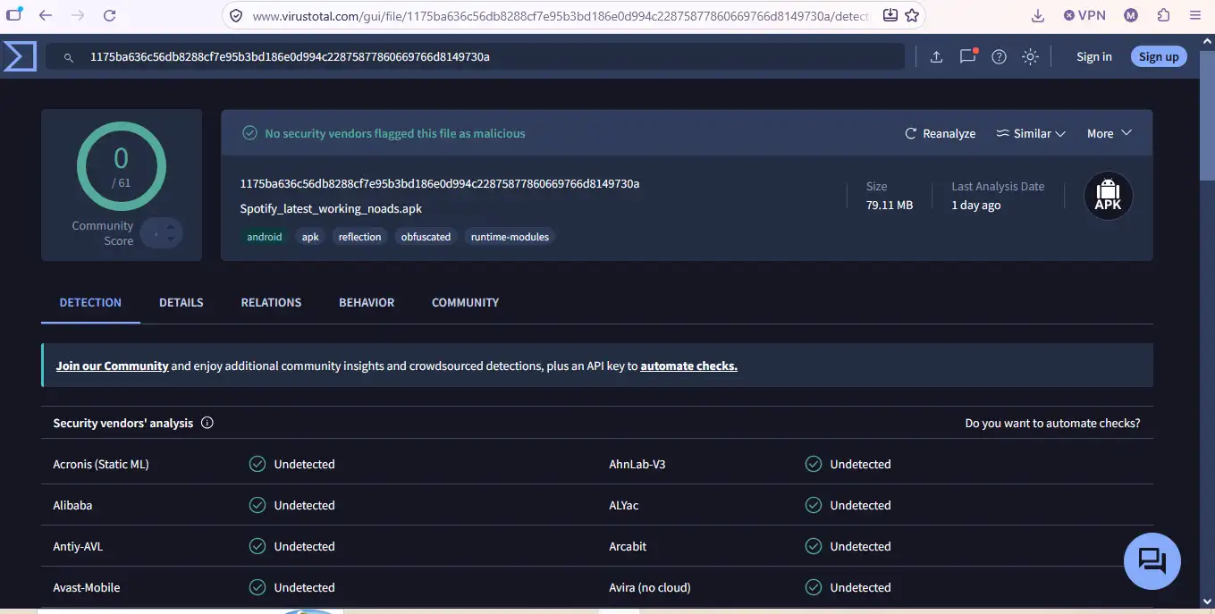Click the APK file type icon
The height and width of the screenshot is (614, 1215).
[1108, 196]
